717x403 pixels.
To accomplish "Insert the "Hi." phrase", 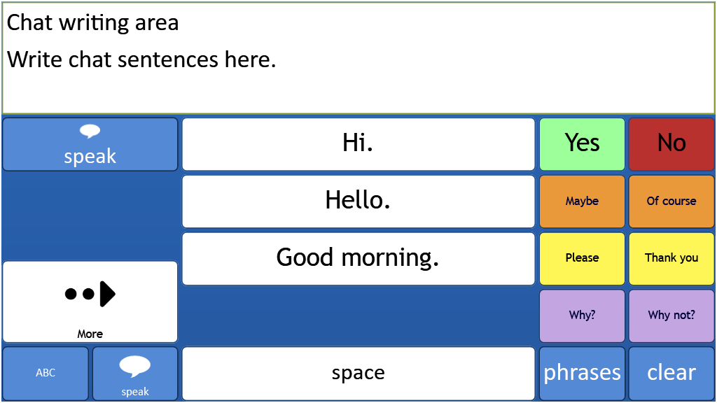I will [x=358, y=144].
